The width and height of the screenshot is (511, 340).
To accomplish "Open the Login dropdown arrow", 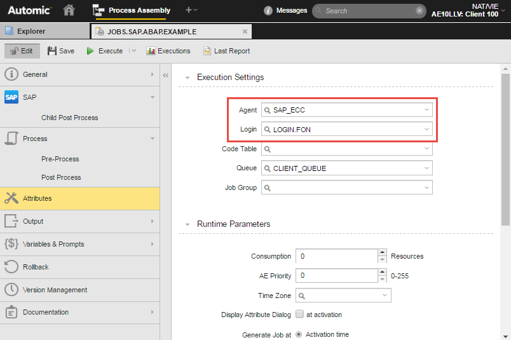I will (x=426, y=130).
